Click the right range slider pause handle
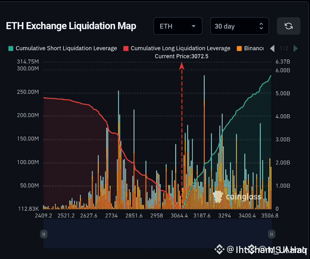Screen dimensions: 310x259 pos(271,234)
